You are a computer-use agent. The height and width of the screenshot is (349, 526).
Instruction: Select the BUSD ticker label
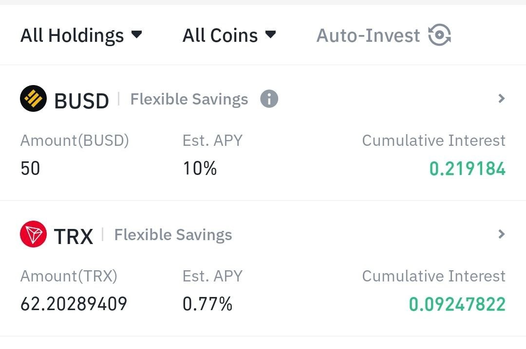[81, 101]
